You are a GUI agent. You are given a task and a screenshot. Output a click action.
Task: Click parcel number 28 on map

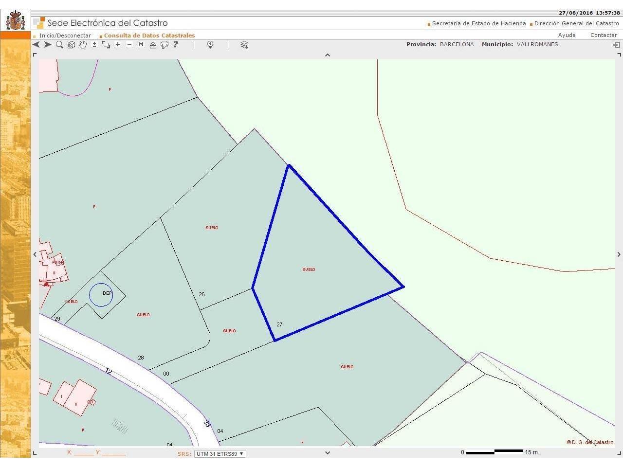(x=141, y=358)
